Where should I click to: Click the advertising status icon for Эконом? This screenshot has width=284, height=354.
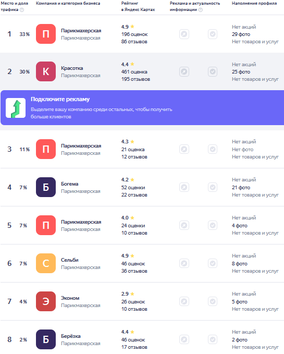184,301
